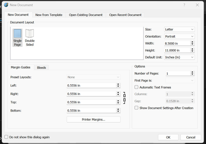
Task: Open the First Page is dropdown
Action: pos(180,80)
